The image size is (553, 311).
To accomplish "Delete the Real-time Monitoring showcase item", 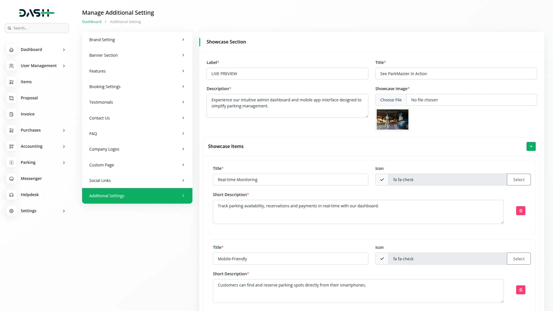I will tap(520, 211).
